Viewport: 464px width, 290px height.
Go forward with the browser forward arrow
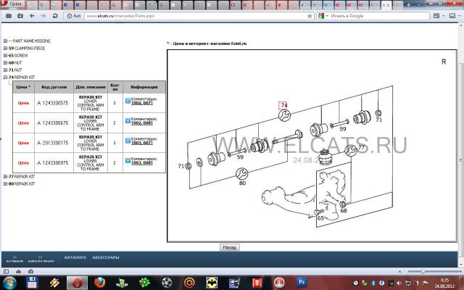pyautogui.click(x=43, y=16)
